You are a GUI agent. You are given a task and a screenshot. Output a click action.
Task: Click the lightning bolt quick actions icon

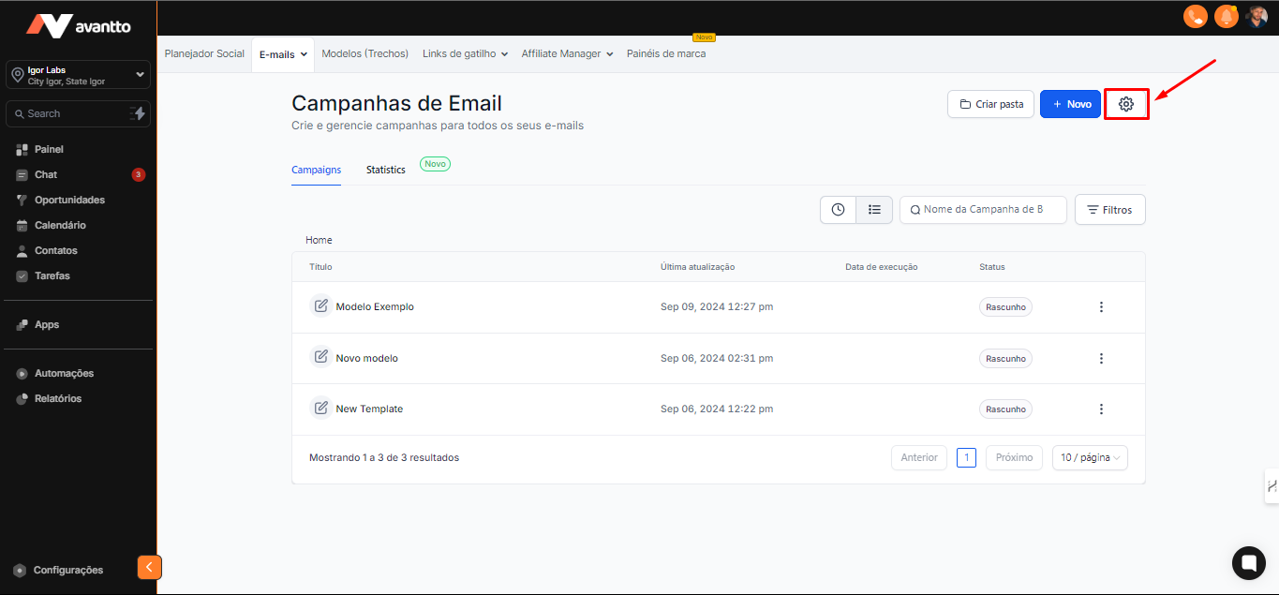[139, 113]
